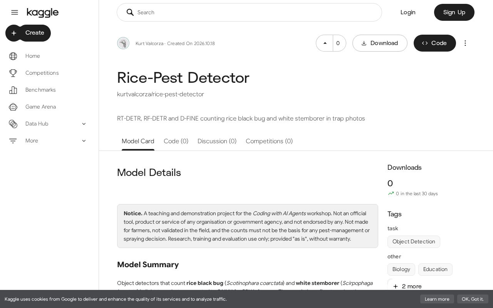Screen dimensions: 493x308
Task: Open the three-dot more options menu
Action: pyautogui.click(x=465, y=43)
